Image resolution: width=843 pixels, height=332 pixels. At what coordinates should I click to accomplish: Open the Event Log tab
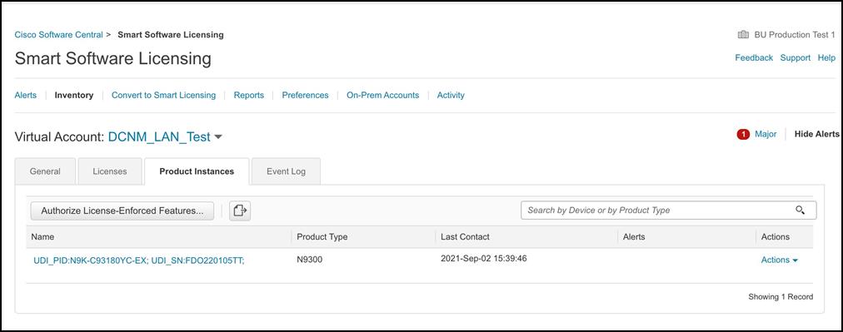286,171
